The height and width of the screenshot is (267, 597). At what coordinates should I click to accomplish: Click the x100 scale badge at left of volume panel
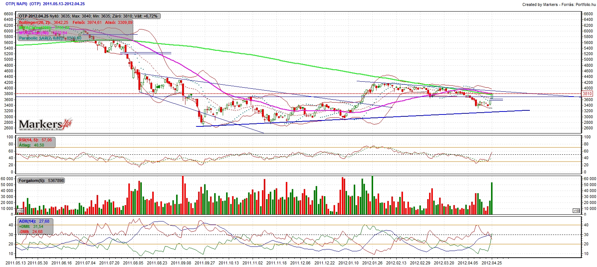pos(21,211)
